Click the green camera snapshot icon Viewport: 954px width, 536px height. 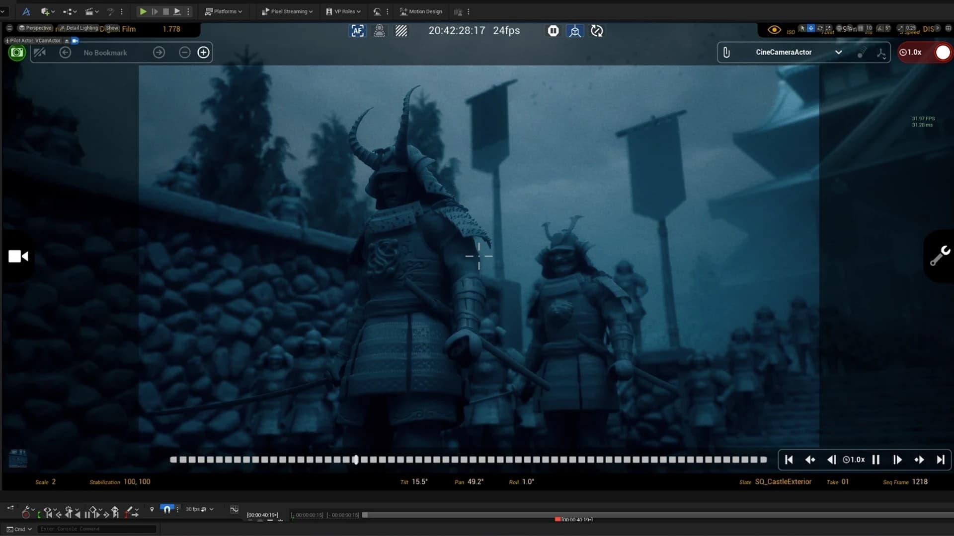[x=17, y=53]
